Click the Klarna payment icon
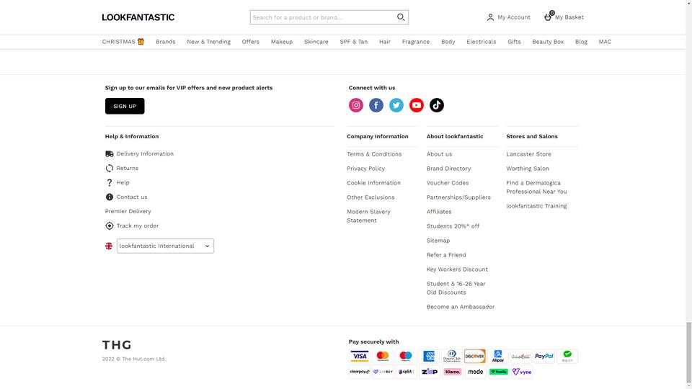692x389 pixels. [452, 372]
